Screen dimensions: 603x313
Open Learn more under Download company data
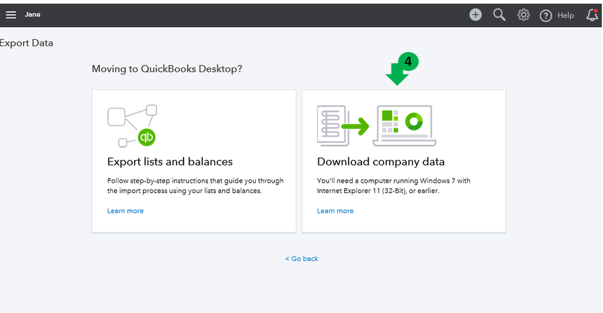coord(335,211)
